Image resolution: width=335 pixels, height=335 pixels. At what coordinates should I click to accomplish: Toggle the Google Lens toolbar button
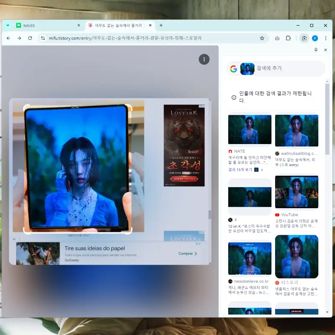pyautogui.click(x=304, y=38)
